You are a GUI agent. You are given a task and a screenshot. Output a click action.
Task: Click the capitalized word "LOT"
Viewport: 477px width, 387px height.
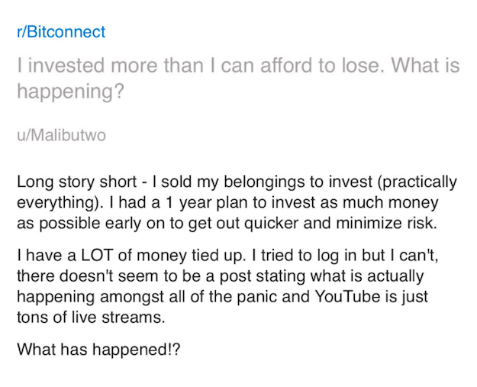click(97, 255)
